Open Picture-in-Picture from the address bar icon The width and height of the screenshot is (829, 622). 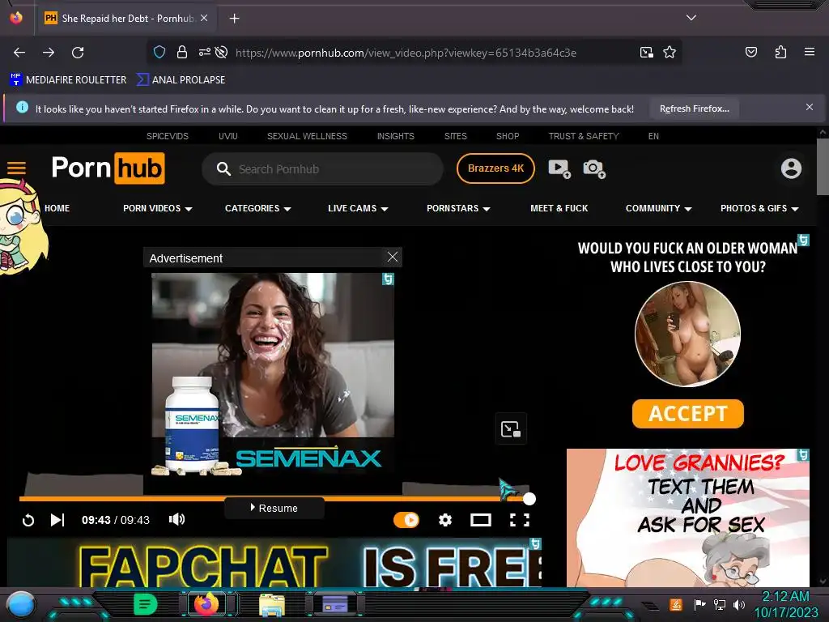(x=647, y=53)
